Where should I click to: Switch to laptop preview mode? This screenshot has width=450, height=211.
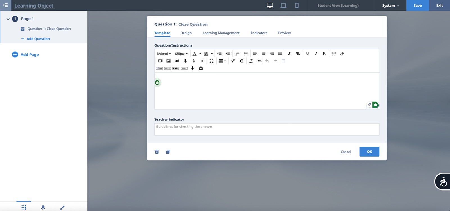point(283,5)
